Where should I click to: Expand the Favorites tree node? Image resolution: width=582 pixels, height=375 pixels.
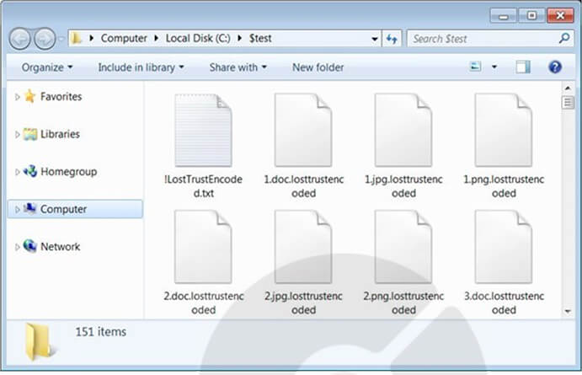[17, 97]
